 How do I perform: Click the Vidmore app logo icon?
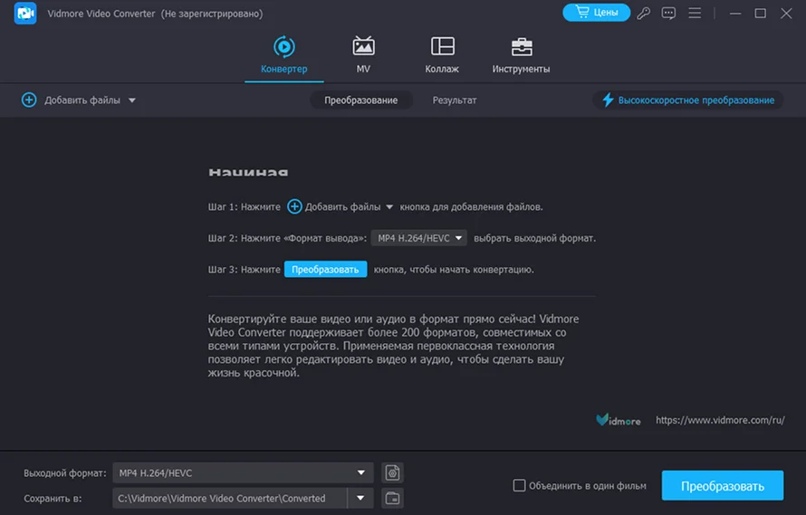coord(25,14)
